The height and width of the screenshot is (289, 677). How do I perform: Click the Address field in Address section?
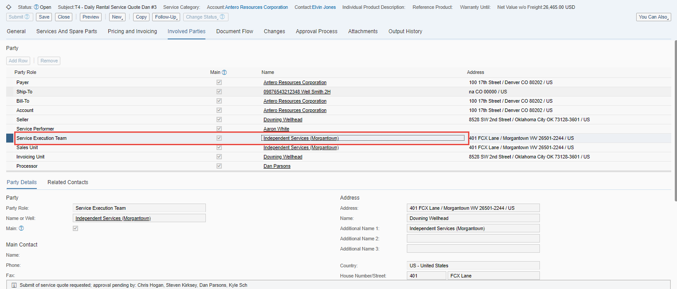pos(473,208)
